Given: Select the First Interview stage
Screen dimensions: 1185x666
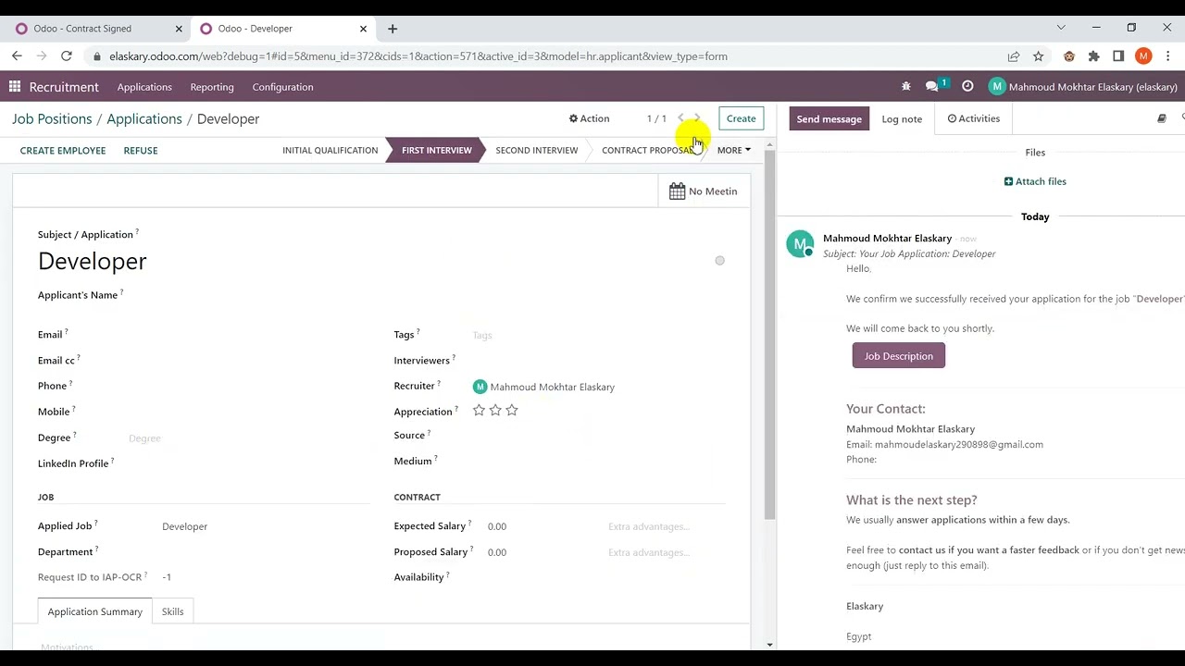Looking at the screenshot, I should tap(436, 150).
